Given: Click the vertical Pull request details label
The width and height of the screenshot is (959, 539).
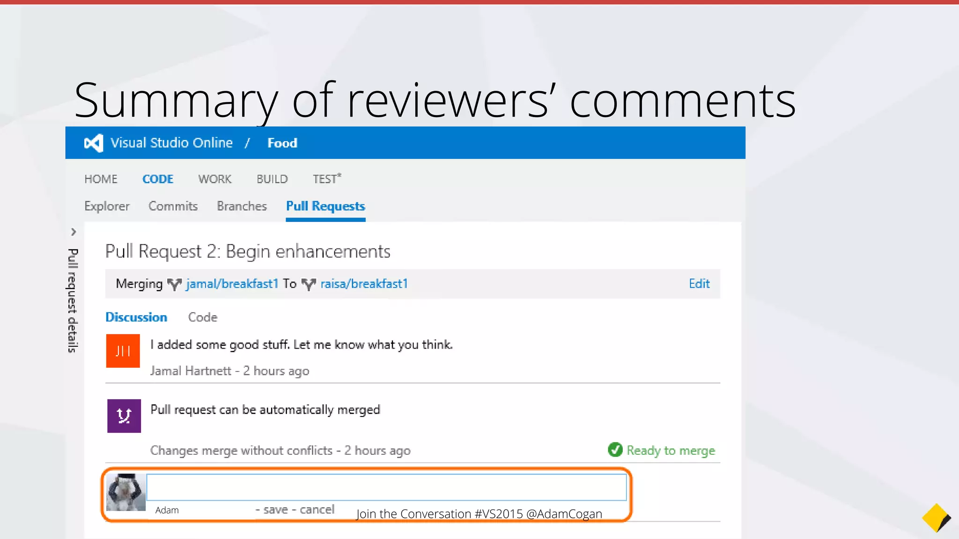Looking at the screenshot, I should point(73,300).
